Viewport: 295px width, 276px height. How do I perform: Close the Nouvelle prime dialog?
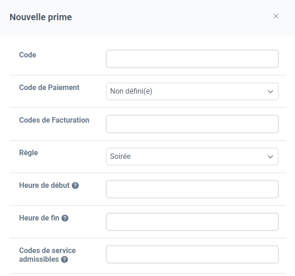coord(276,16)
